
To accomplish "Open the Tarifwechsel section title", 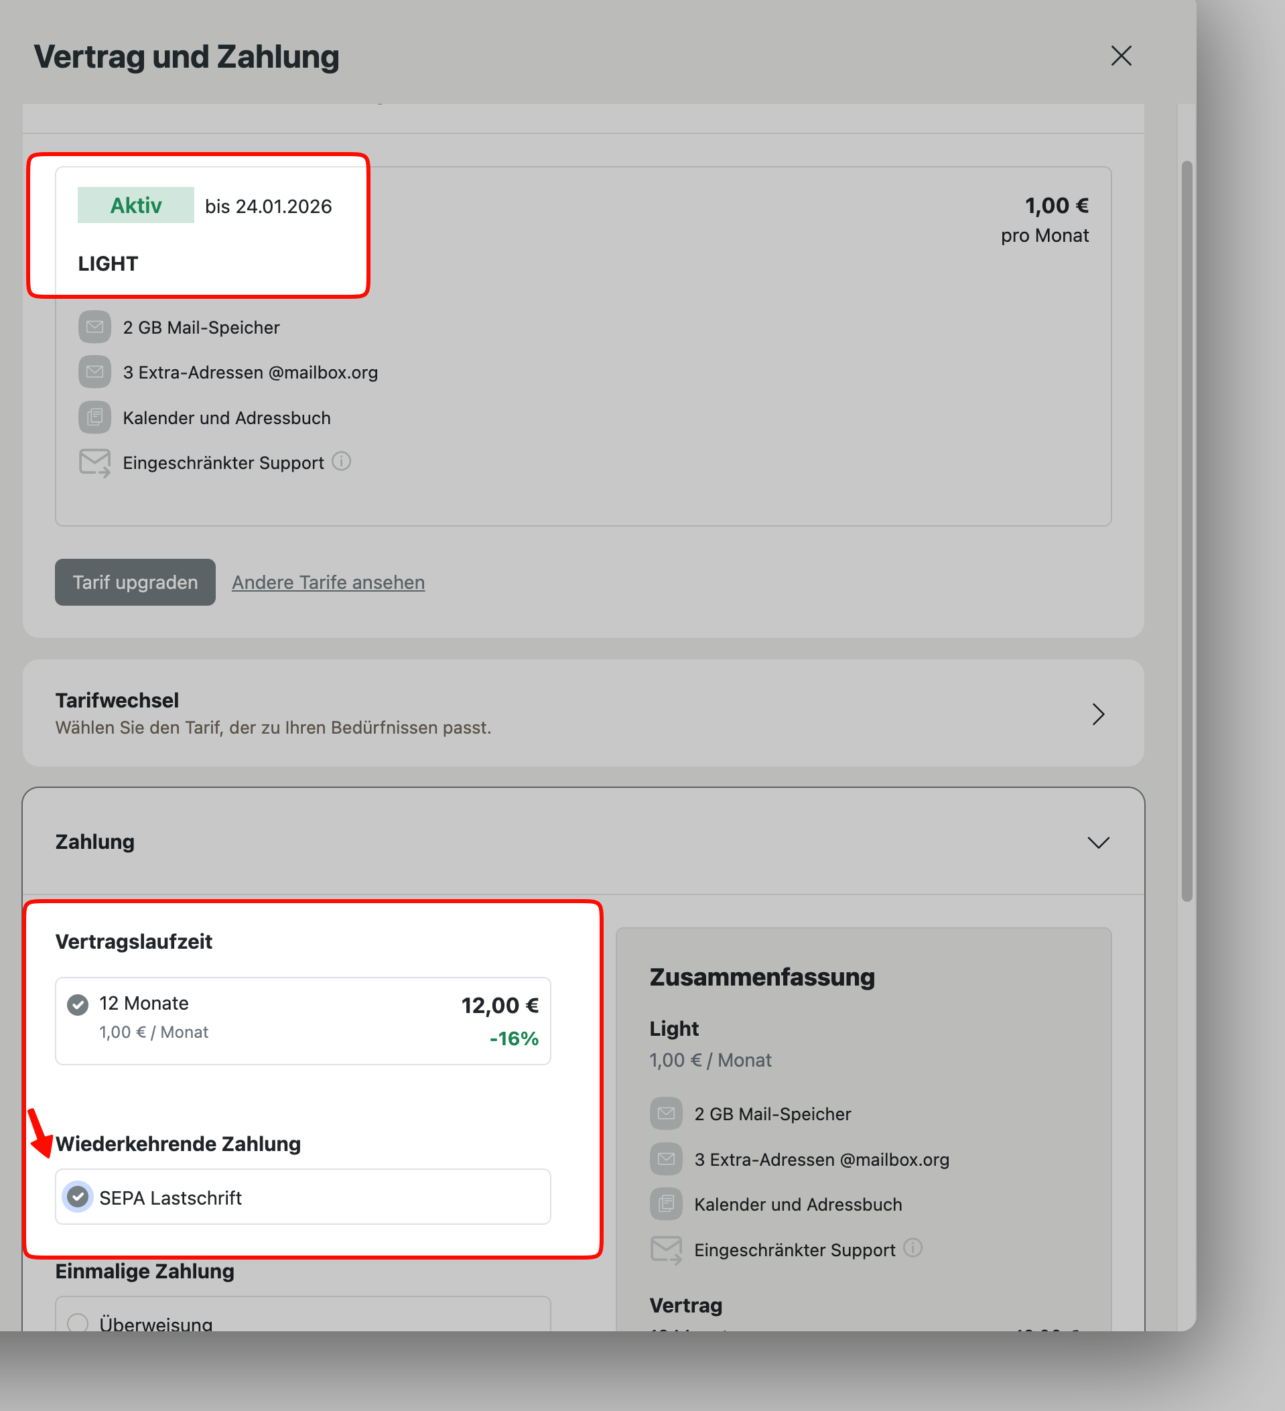I will [117, 700].
